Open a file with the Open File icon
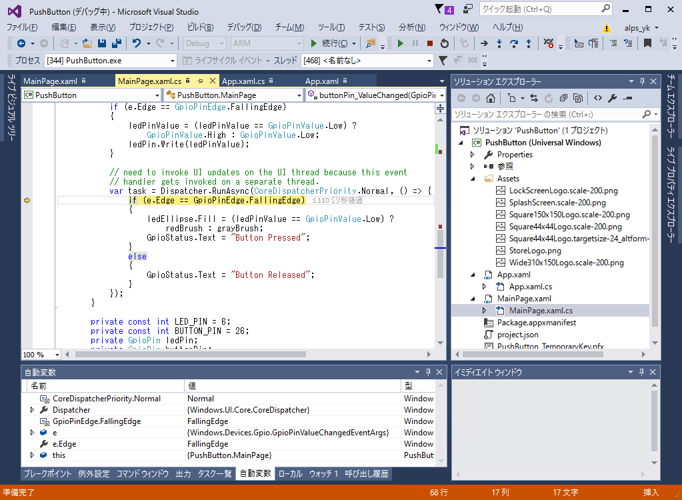Screen dimensions: 682x500 (87, 43)
